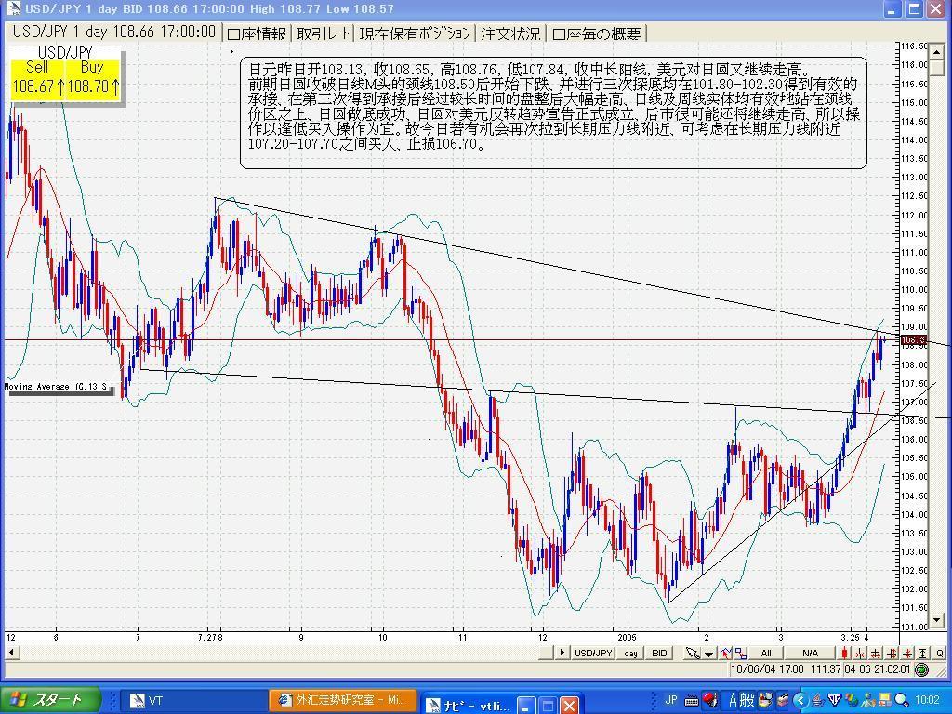Switch to the 取引レート tab
The width and height of the screenshot is (952, 714).
tap(324, 33)
